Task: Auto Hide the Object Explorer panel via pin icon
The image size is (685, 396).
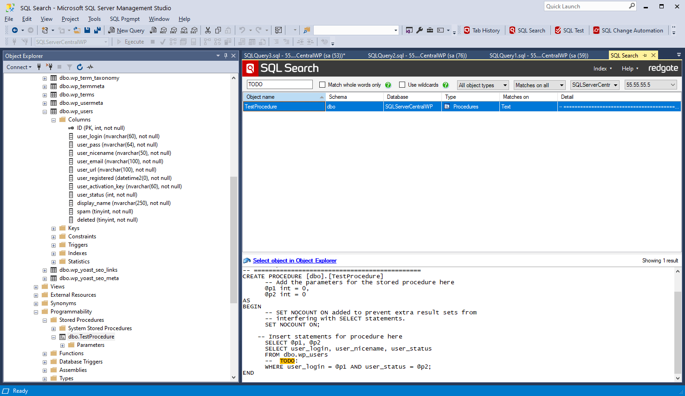Action: 225,56
